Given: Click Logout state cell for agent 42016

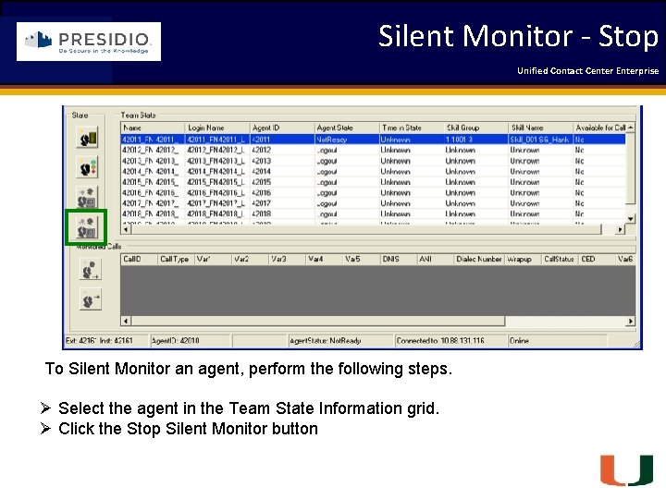Looking at the screenshot, I should click(x=347, y=193).
